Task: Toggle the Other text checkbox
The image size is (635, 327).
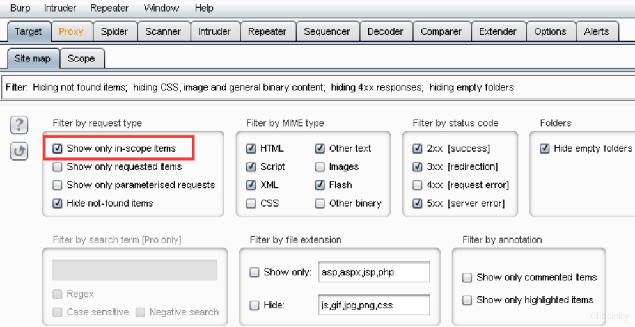Action: point(320,148)
